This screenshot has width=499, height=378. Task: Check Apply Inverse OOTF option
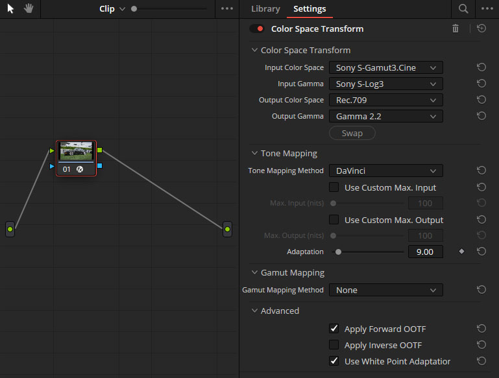pos(334,345)
